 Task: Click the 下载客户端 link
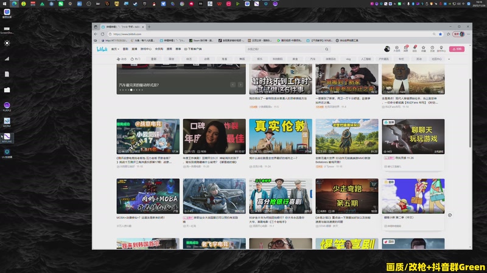click(x=193, y=49)
